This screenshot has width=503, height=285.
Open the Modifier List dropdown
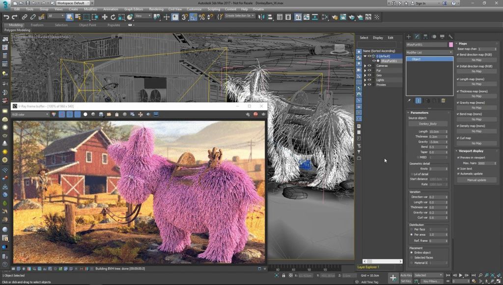(x=429, y=52)
